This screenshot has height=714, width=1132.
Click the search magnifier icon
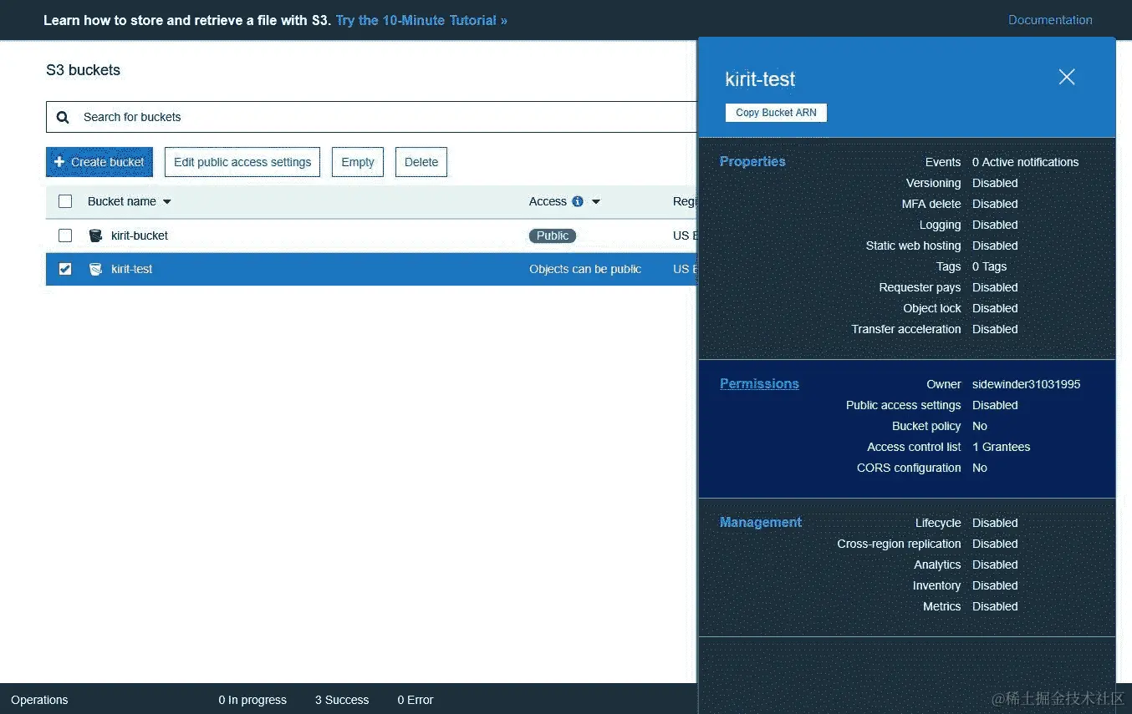pos(63,118)
